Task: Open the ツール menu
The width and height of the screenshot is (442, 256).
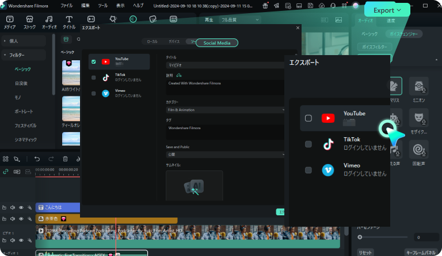Action: (x=103, y=6)
